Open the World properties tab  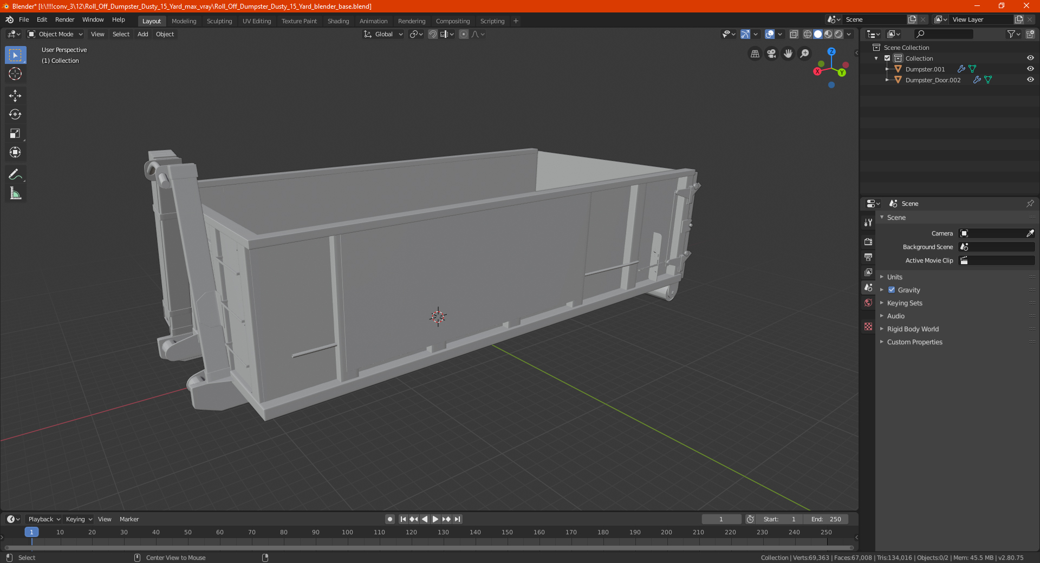point(868,303)
